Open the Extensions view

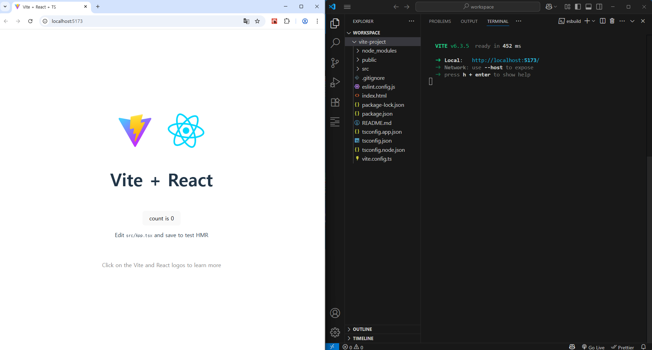pyautogui.click(x=335, y=102)
